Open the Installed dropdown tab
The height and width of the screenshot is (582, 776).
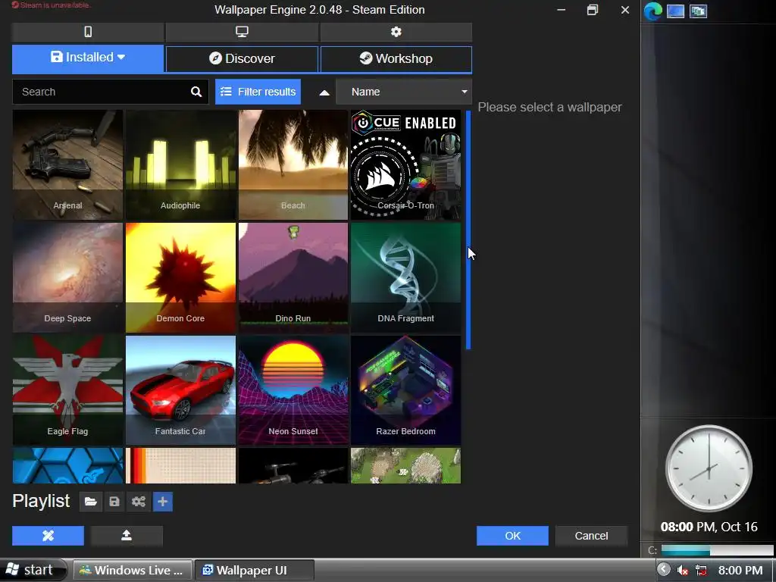[88, 58]
